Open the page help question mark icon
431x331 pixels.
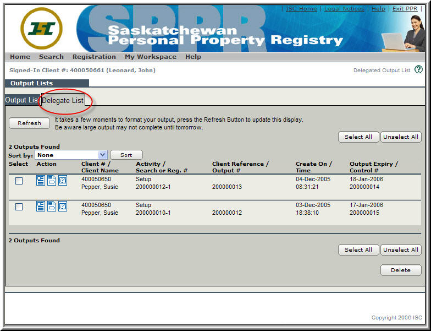pyautogui.click(x=418, y=69)
